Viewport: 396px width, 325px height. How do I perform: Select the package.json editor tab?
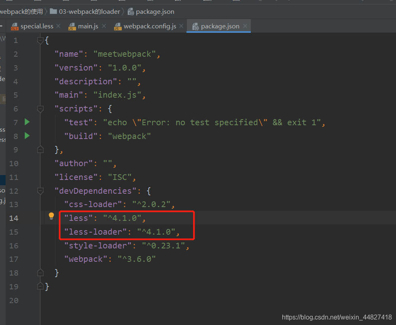(219, 26)
